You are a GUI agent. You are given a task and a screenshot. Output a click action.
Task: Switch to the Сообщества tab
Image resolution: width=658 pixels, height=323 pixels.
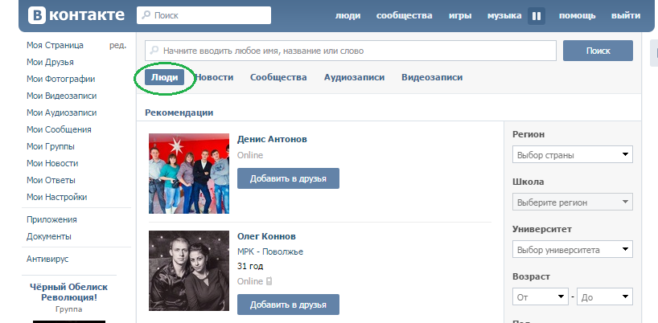click(278, 77)
